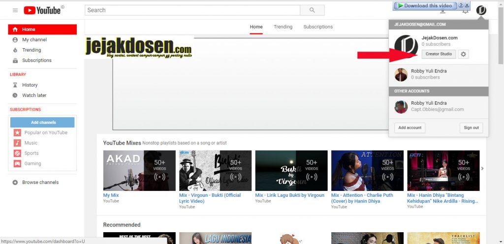
Task: Click the My Mix title link
Action: [111, 195]
